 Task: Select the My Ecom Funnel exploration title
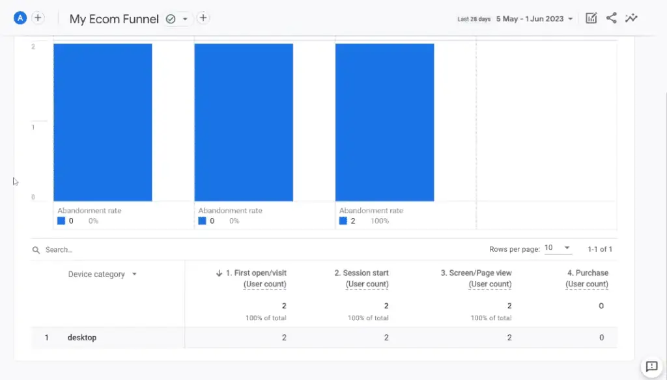click(113, 19)
